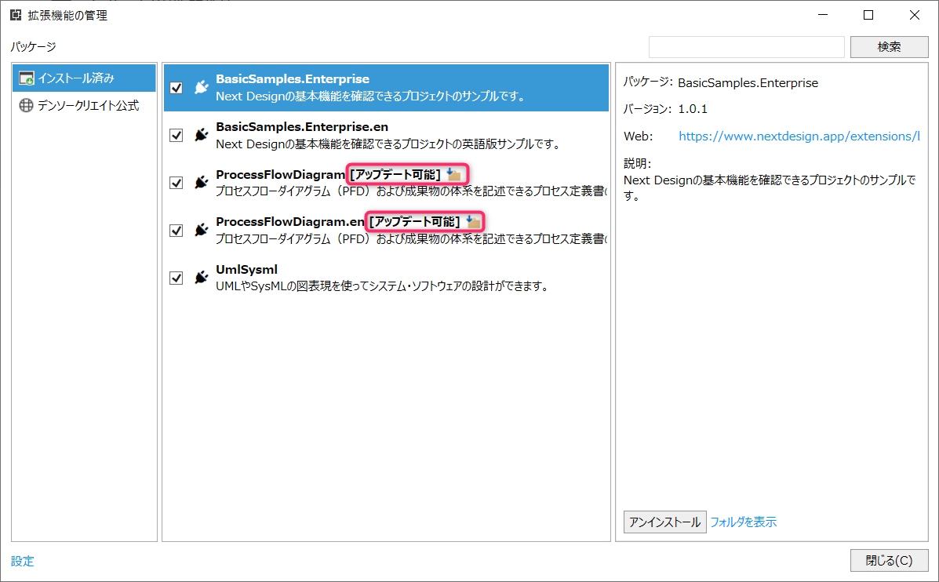Close the 拡張機能の管理 window
The height and width of the screenshot is (582, 939).
(x=915, y=15)
